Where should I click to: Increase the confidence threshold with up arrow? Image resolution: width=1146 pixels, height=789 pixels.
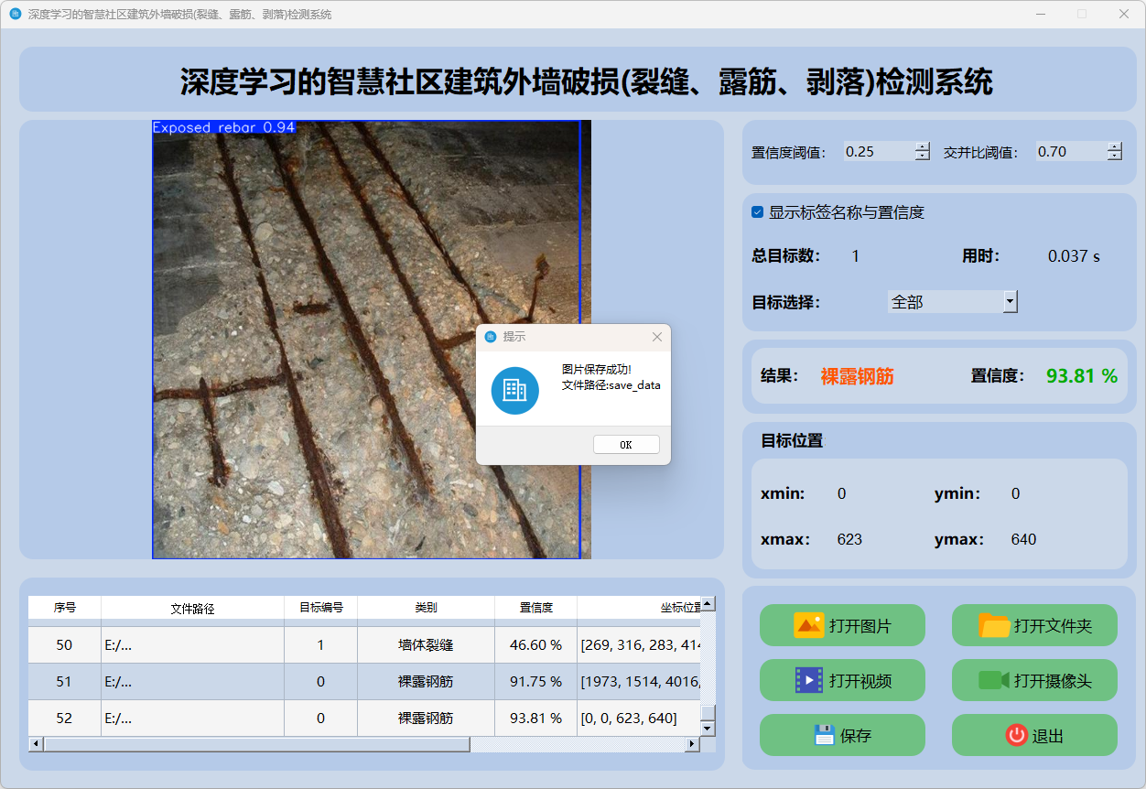tap(922, 146)
